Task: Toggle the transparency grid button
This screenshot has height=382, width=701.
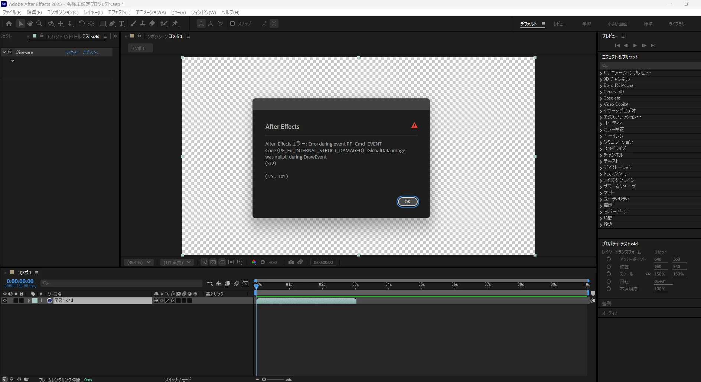Action: click(213, 262)
